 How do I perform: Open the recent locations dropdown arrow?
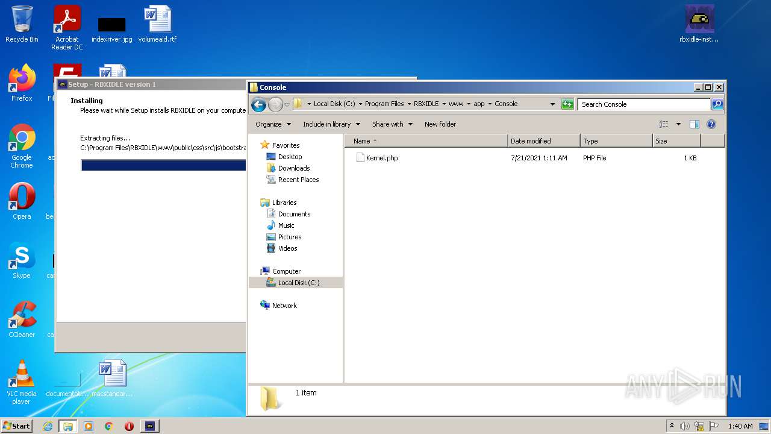pyautogui.click(x=287, y=104)
